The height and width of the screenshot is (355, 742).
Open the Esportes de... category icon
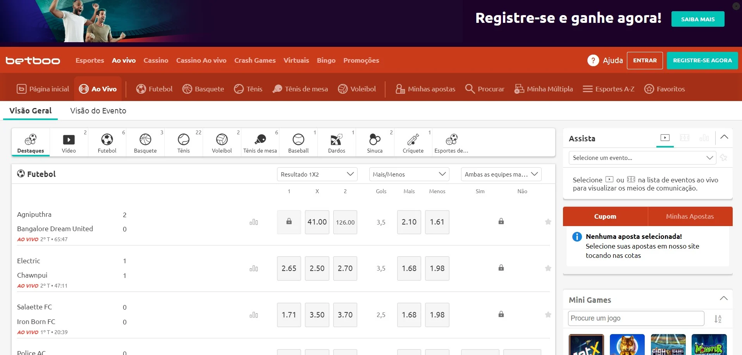(451, 142)
